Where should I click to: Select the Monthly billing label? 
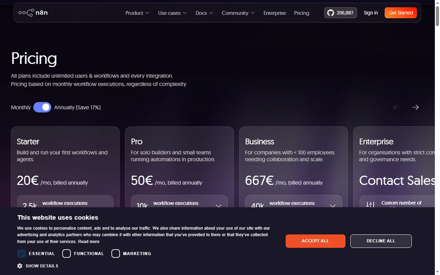[x=21, y=107]
